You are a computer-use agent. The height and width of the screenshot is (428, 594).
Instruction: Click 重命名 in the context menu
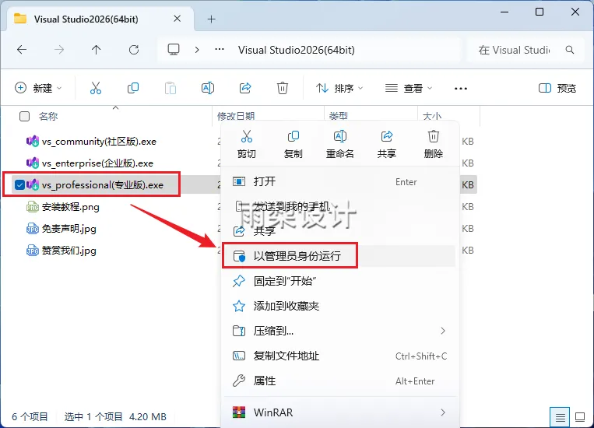[x=339, y=144]
